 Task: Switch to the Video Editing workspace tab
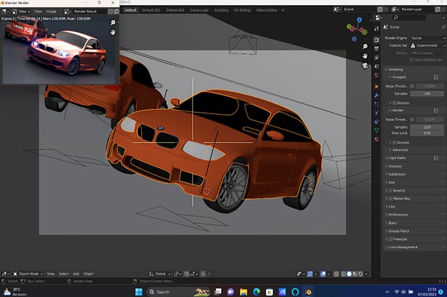click(x=266, y=10)
